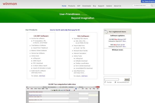Select the Winmansoftware.com radio option
Screen dimensions: 155x103
point(115,82)
